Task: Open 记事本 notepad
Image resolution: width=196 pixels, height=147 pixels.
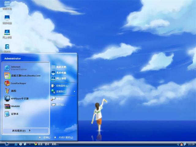Action: tap(12, 114)
